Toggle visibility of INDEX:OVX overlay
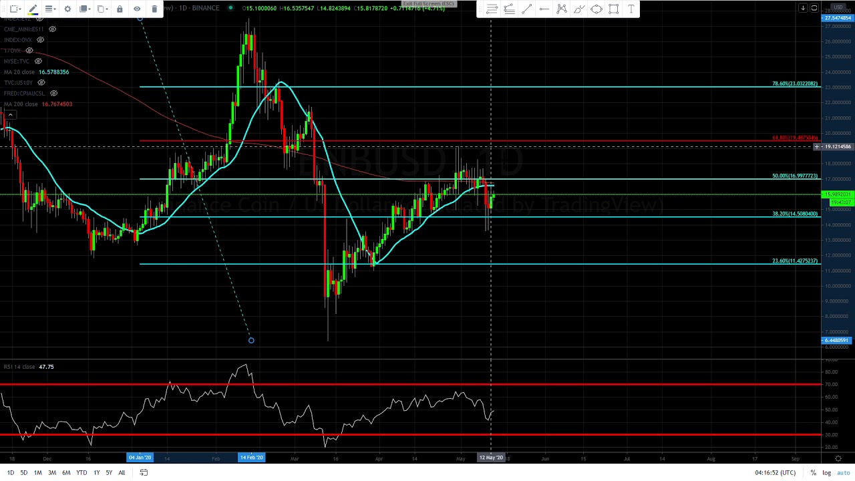 tap(40, 40)
